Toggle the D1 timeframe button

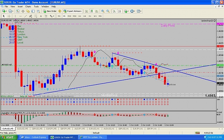click(90, 16)
